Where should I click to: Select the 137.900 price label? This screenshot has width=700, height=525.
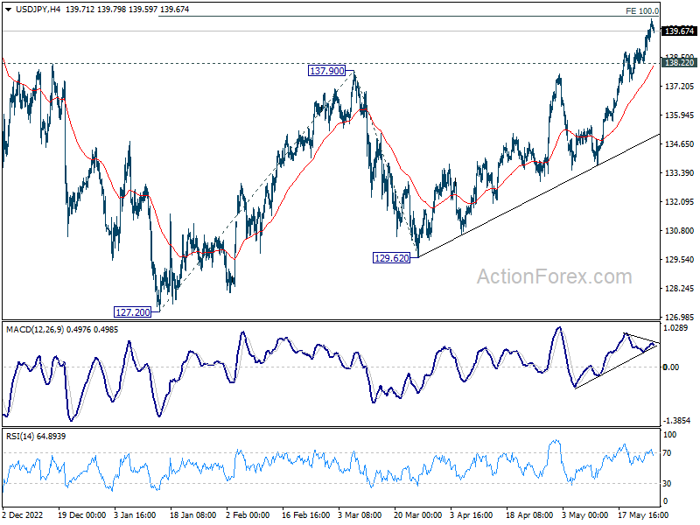(x=326, y=71)
